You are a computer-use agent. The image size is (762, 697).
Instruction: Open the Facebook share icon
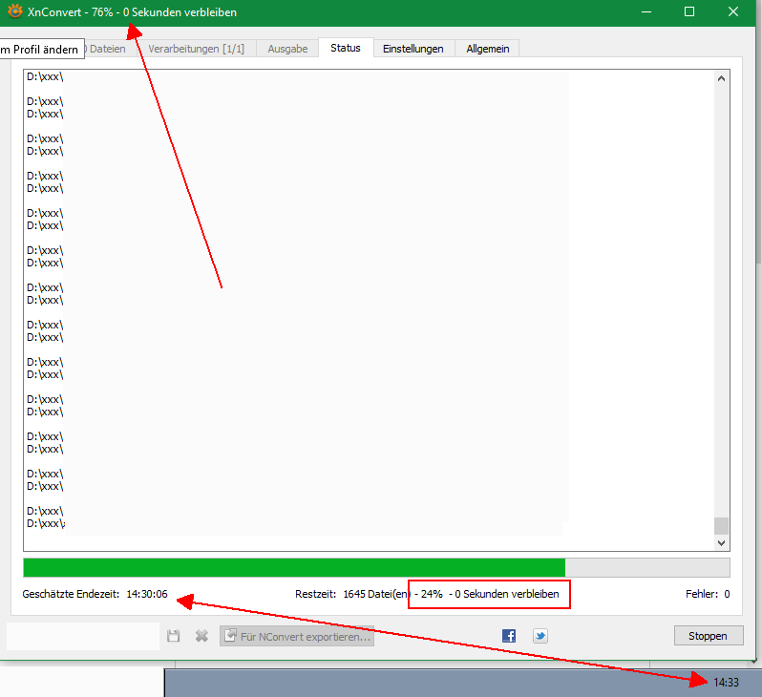coord(509,636)
